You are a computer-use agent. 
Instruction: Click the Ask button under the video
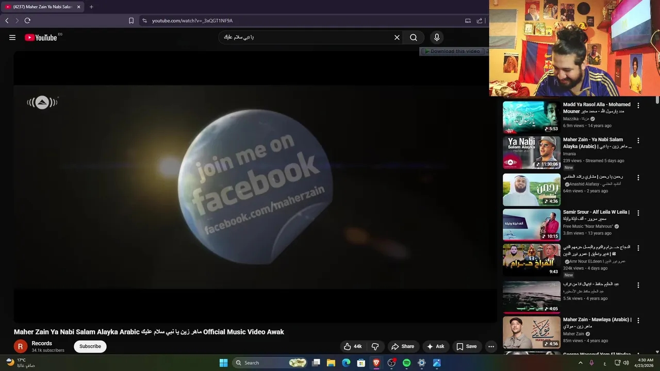tap(436, 346)
